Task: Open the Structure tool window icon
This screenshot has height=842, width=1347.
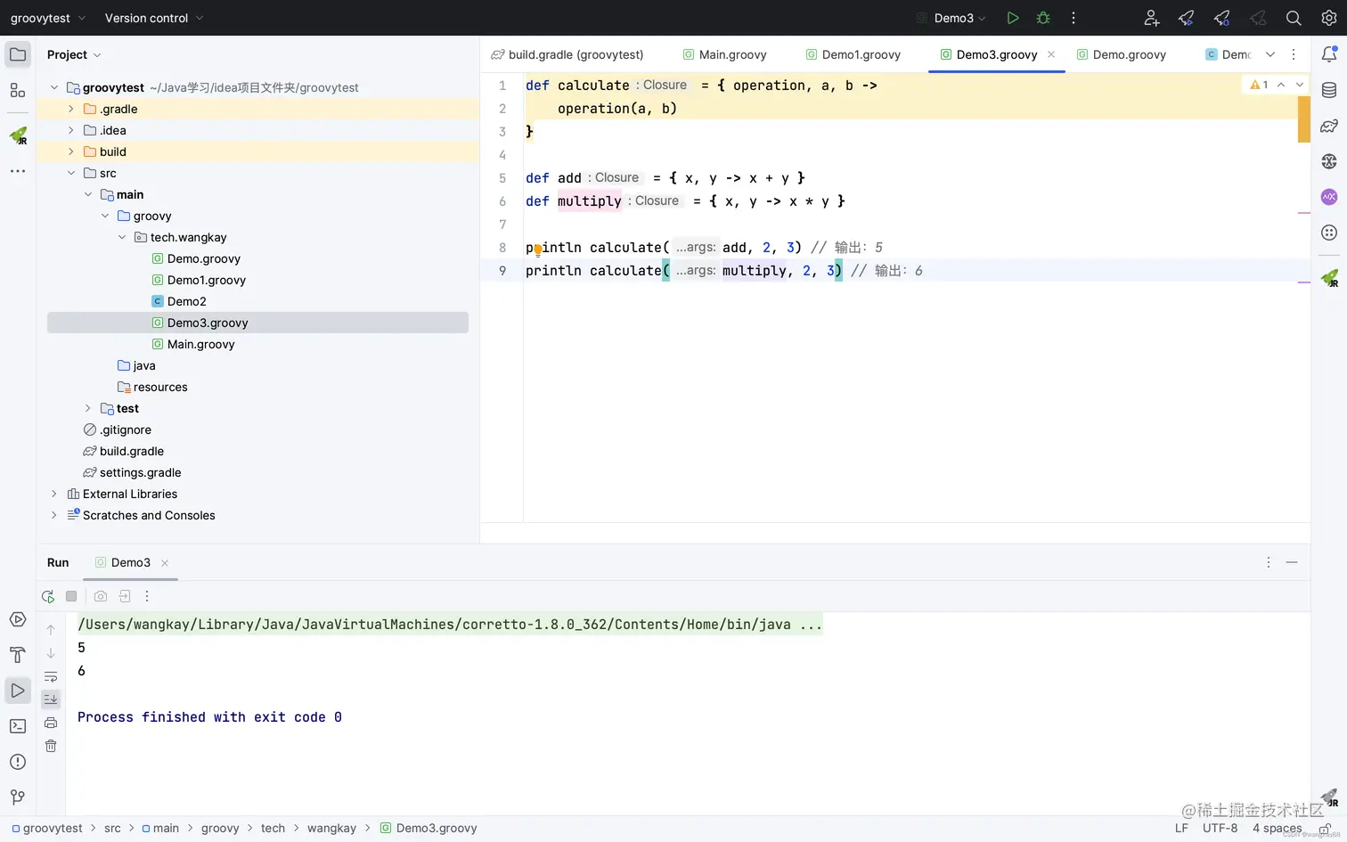Action: point(18,90)
